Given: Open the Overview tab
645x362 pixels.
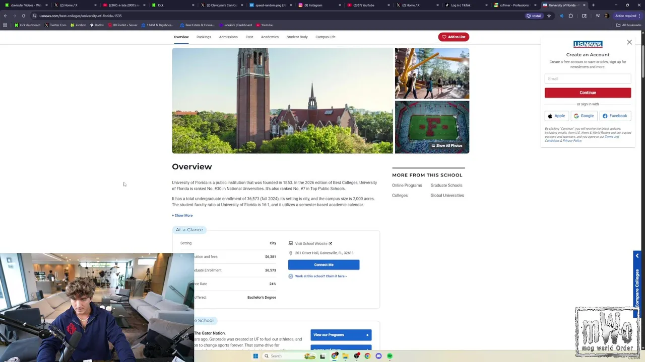Looking at the screenshot, I should click(x=181, y=37).
